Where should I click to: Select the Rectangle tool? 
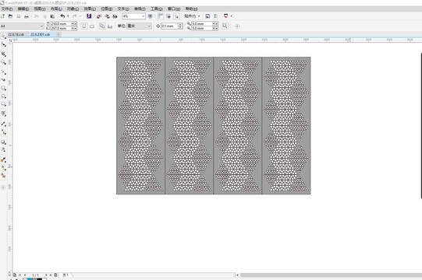3,88
